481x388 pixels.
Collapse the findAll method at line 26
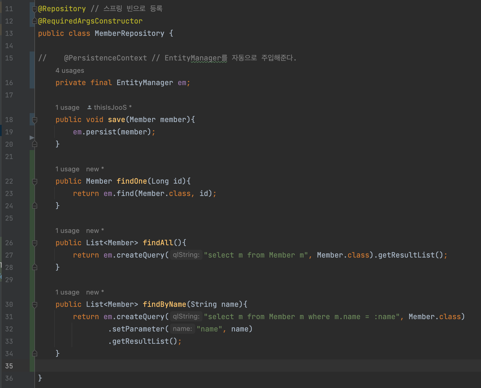click(35, 243)
